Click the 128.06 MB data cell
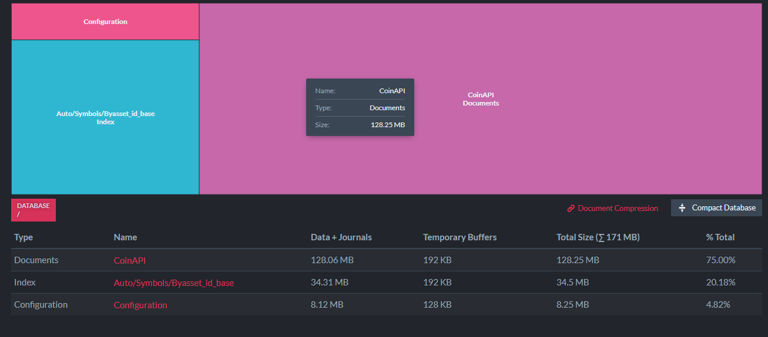 (x=332, y=260)
